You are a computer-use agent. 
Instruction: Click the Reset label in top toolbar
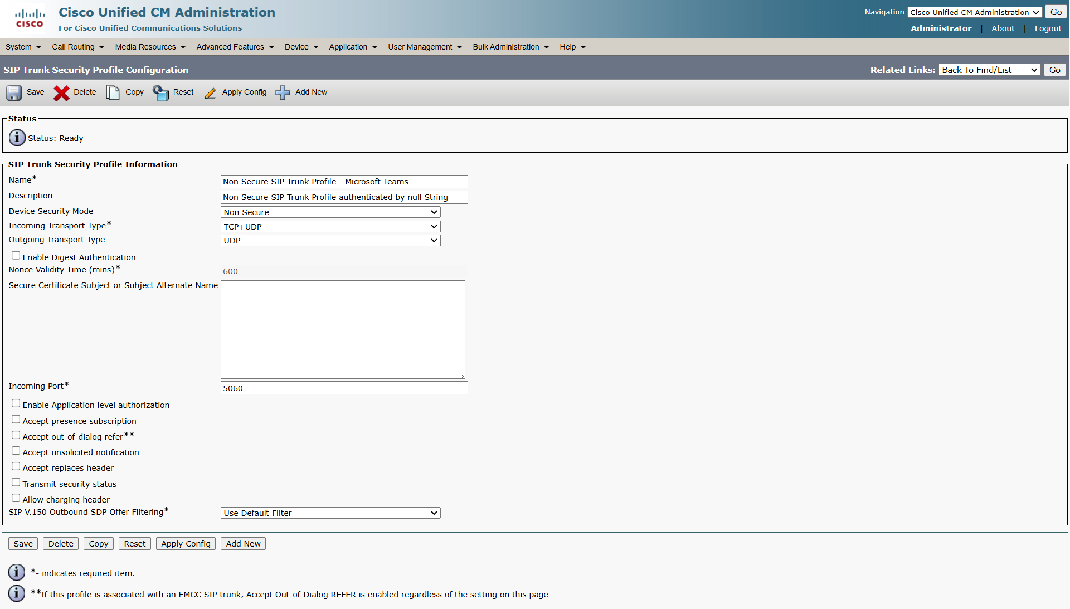[x=183, y=92]
